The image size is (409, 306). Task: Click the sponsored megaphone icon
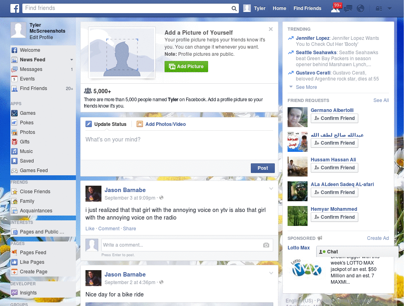[x=320, y=238]
